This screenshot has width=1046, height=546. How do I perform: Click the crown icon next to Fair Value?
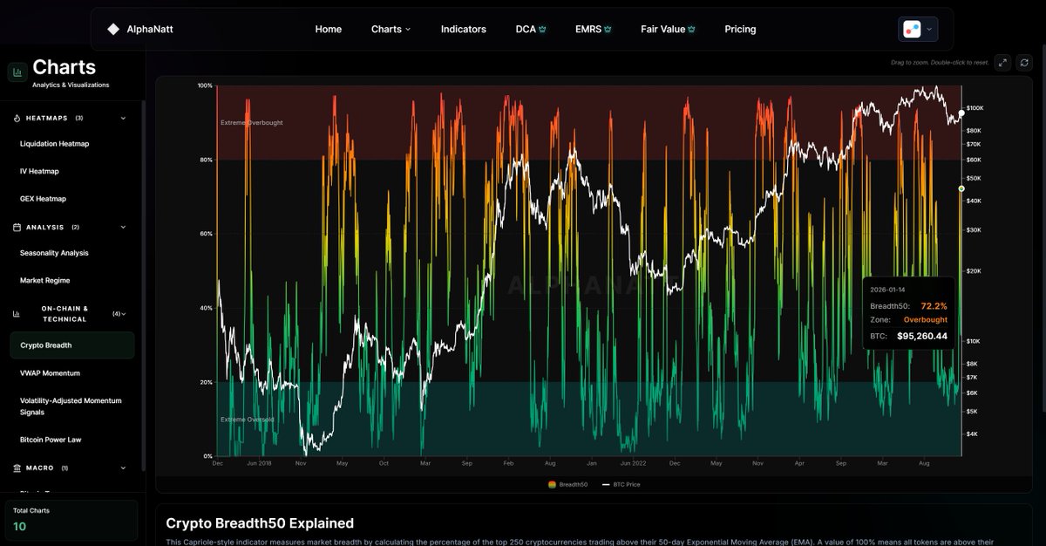pos(692,29)
